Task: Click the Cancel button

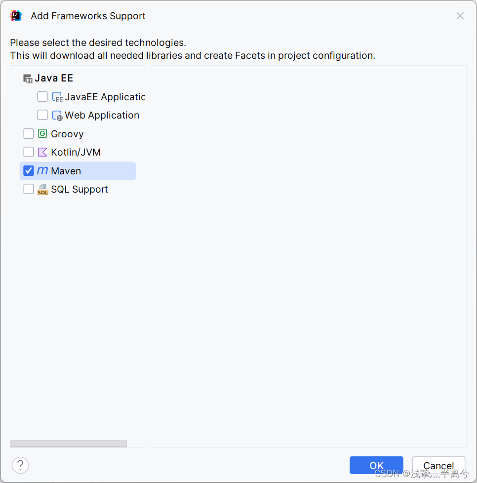Action: point(438,465)
